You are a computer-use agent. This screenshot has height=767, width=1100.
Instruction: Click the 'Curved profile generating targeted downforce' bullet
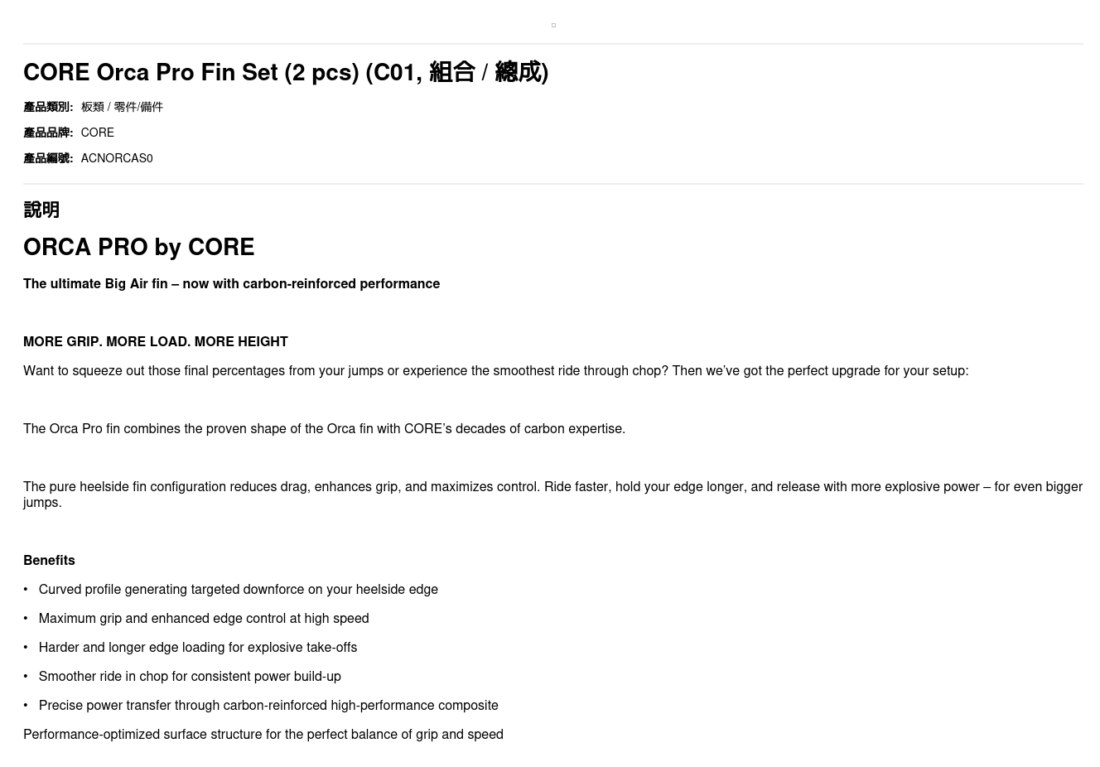pos(238,589)
